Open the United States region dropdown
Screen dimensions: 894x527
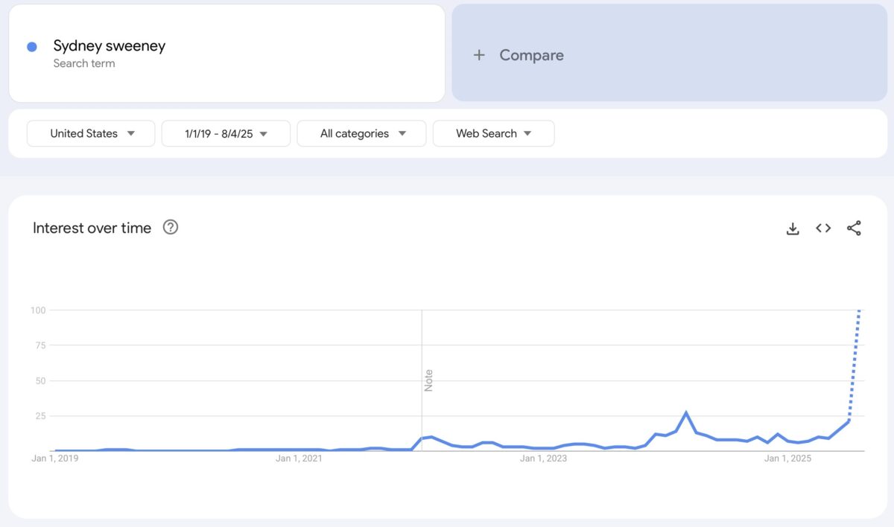coord(90,133)
